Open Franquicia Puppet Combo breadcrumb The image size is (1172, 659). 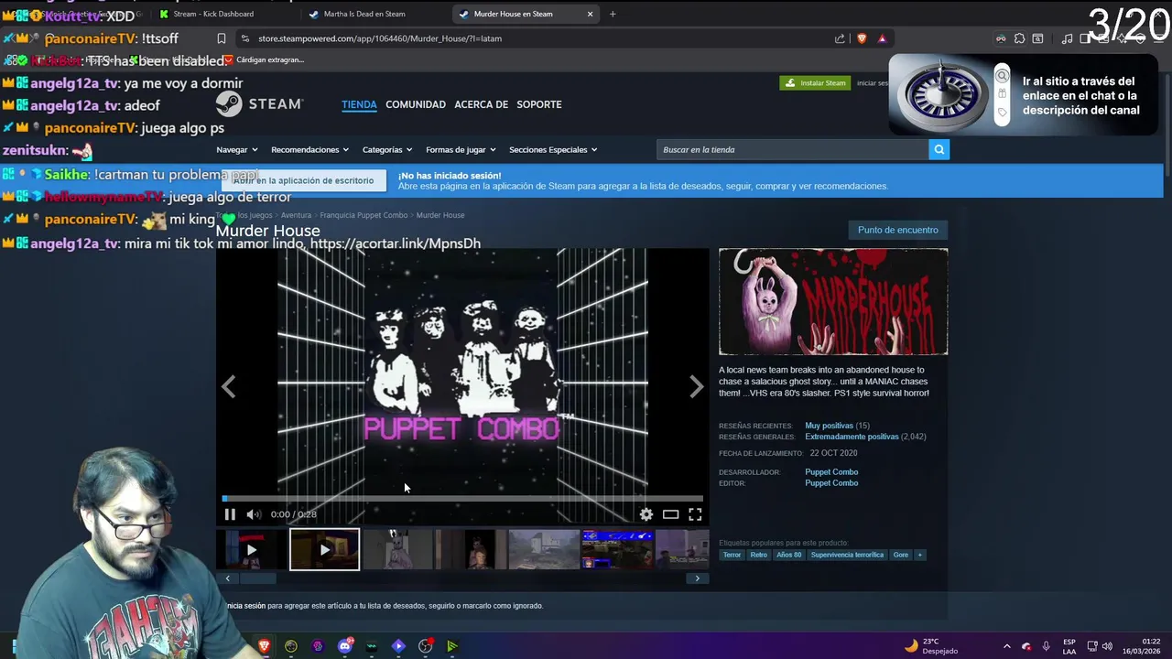point(364,215)
